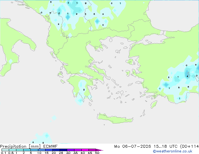Screen dimensions: 199x154
Task: Click the "Precipitation" title word
Action: point(13,146)
